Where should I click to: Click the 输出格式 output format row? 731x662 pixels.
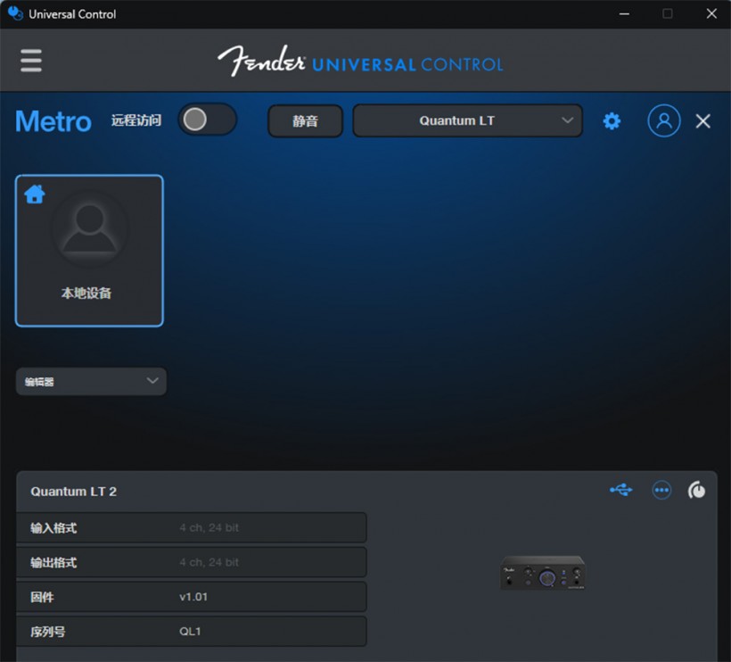click(x=192, y=562)
